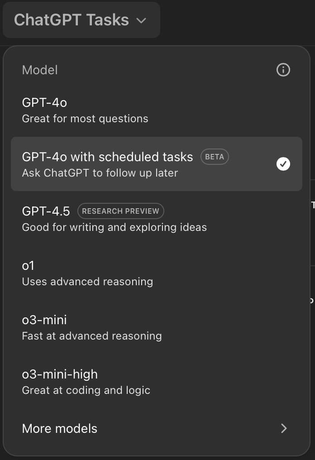Viewport: 315px width, 460px height.
Task: Click the BETA badge
Action: point(215,157)
